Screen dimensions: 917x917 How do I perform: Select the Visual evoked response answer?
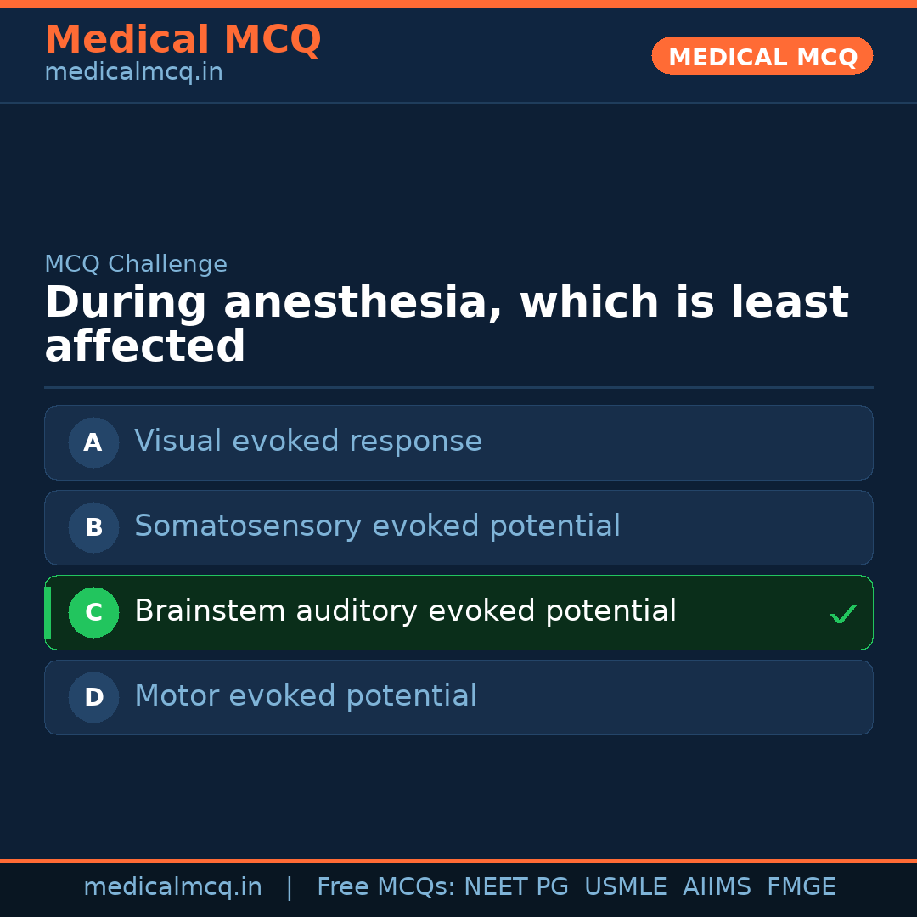(x=308, y=442)
